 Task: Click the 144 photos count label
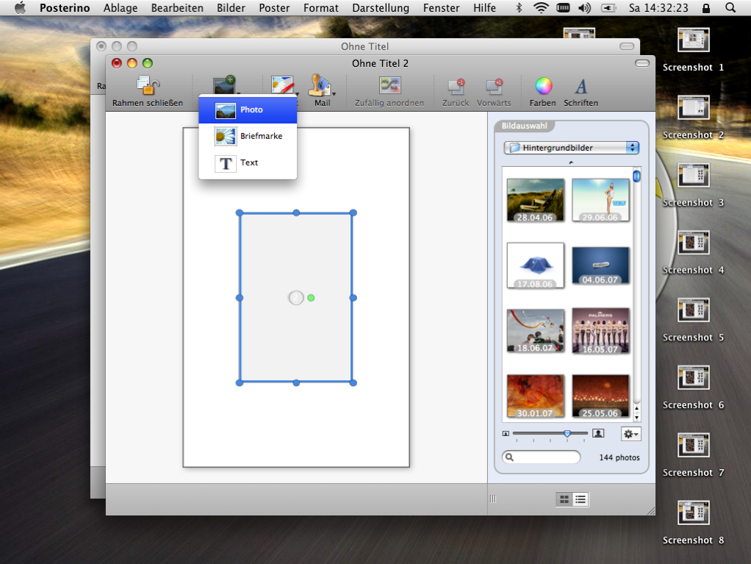[x=619, y=457]
